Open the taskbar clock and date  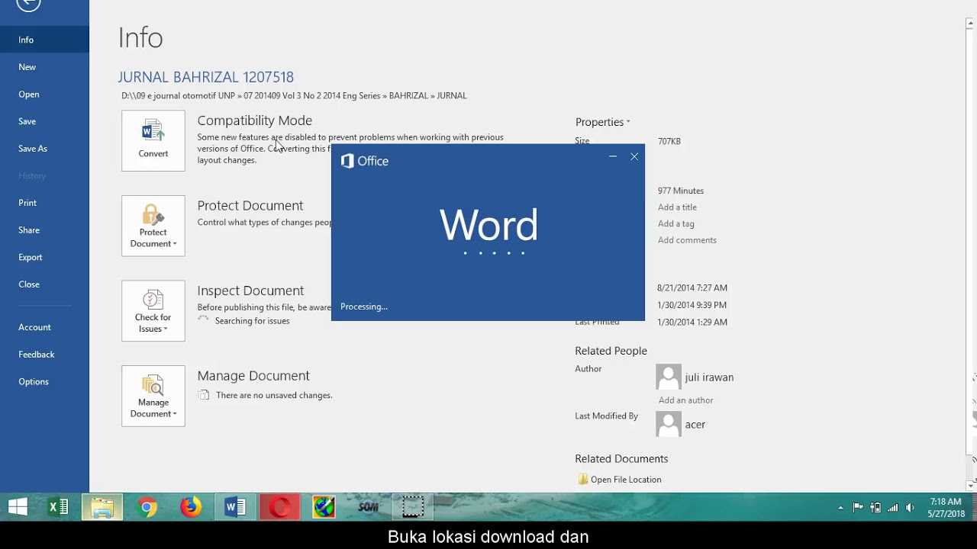[x=946, y=508]
